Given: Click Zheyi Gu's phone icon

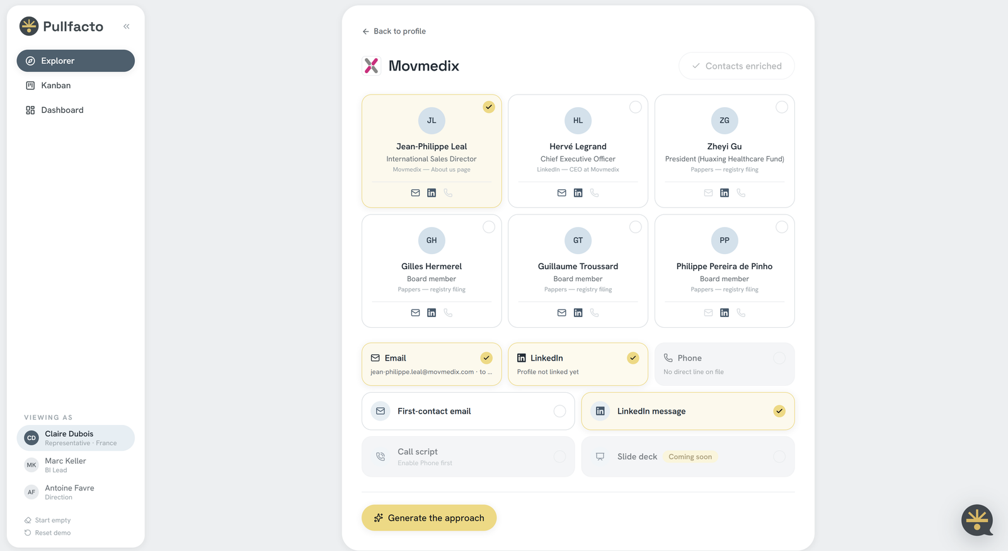Looking at the screenshot, I should point(741,193).
